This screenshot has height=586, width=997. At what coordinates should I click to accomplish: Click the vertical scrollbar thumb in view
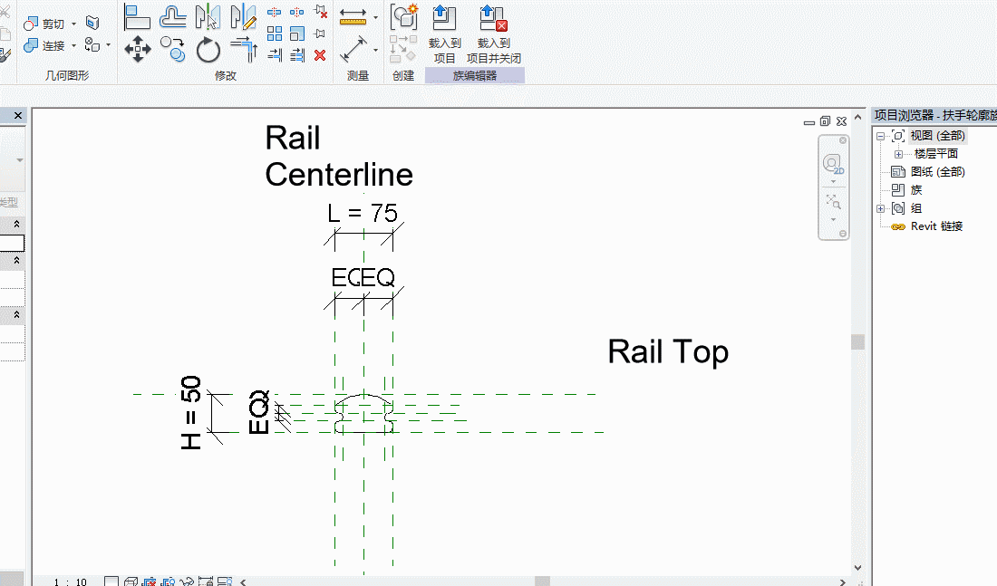857,342
